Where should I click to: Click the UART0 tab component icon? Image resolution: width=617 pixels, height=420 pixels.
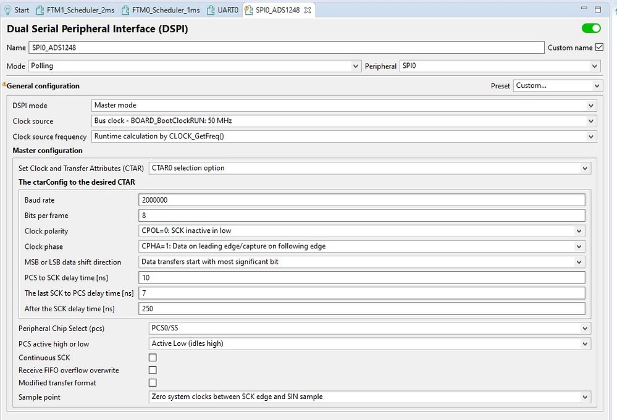click(211, 10)
